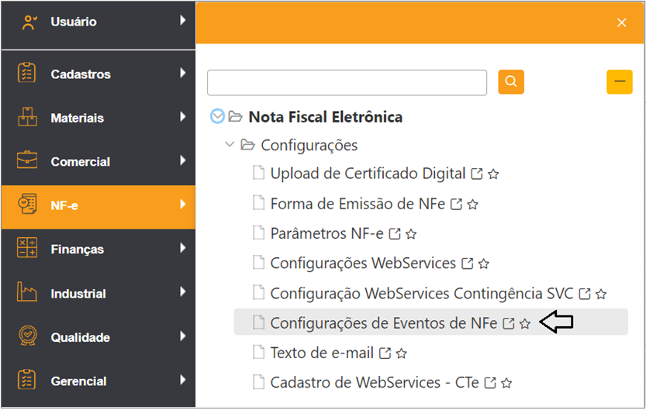This screenshot has height=410, width=646.
Task: Close the orange menu panel
Action: click(x=621, y=22)
